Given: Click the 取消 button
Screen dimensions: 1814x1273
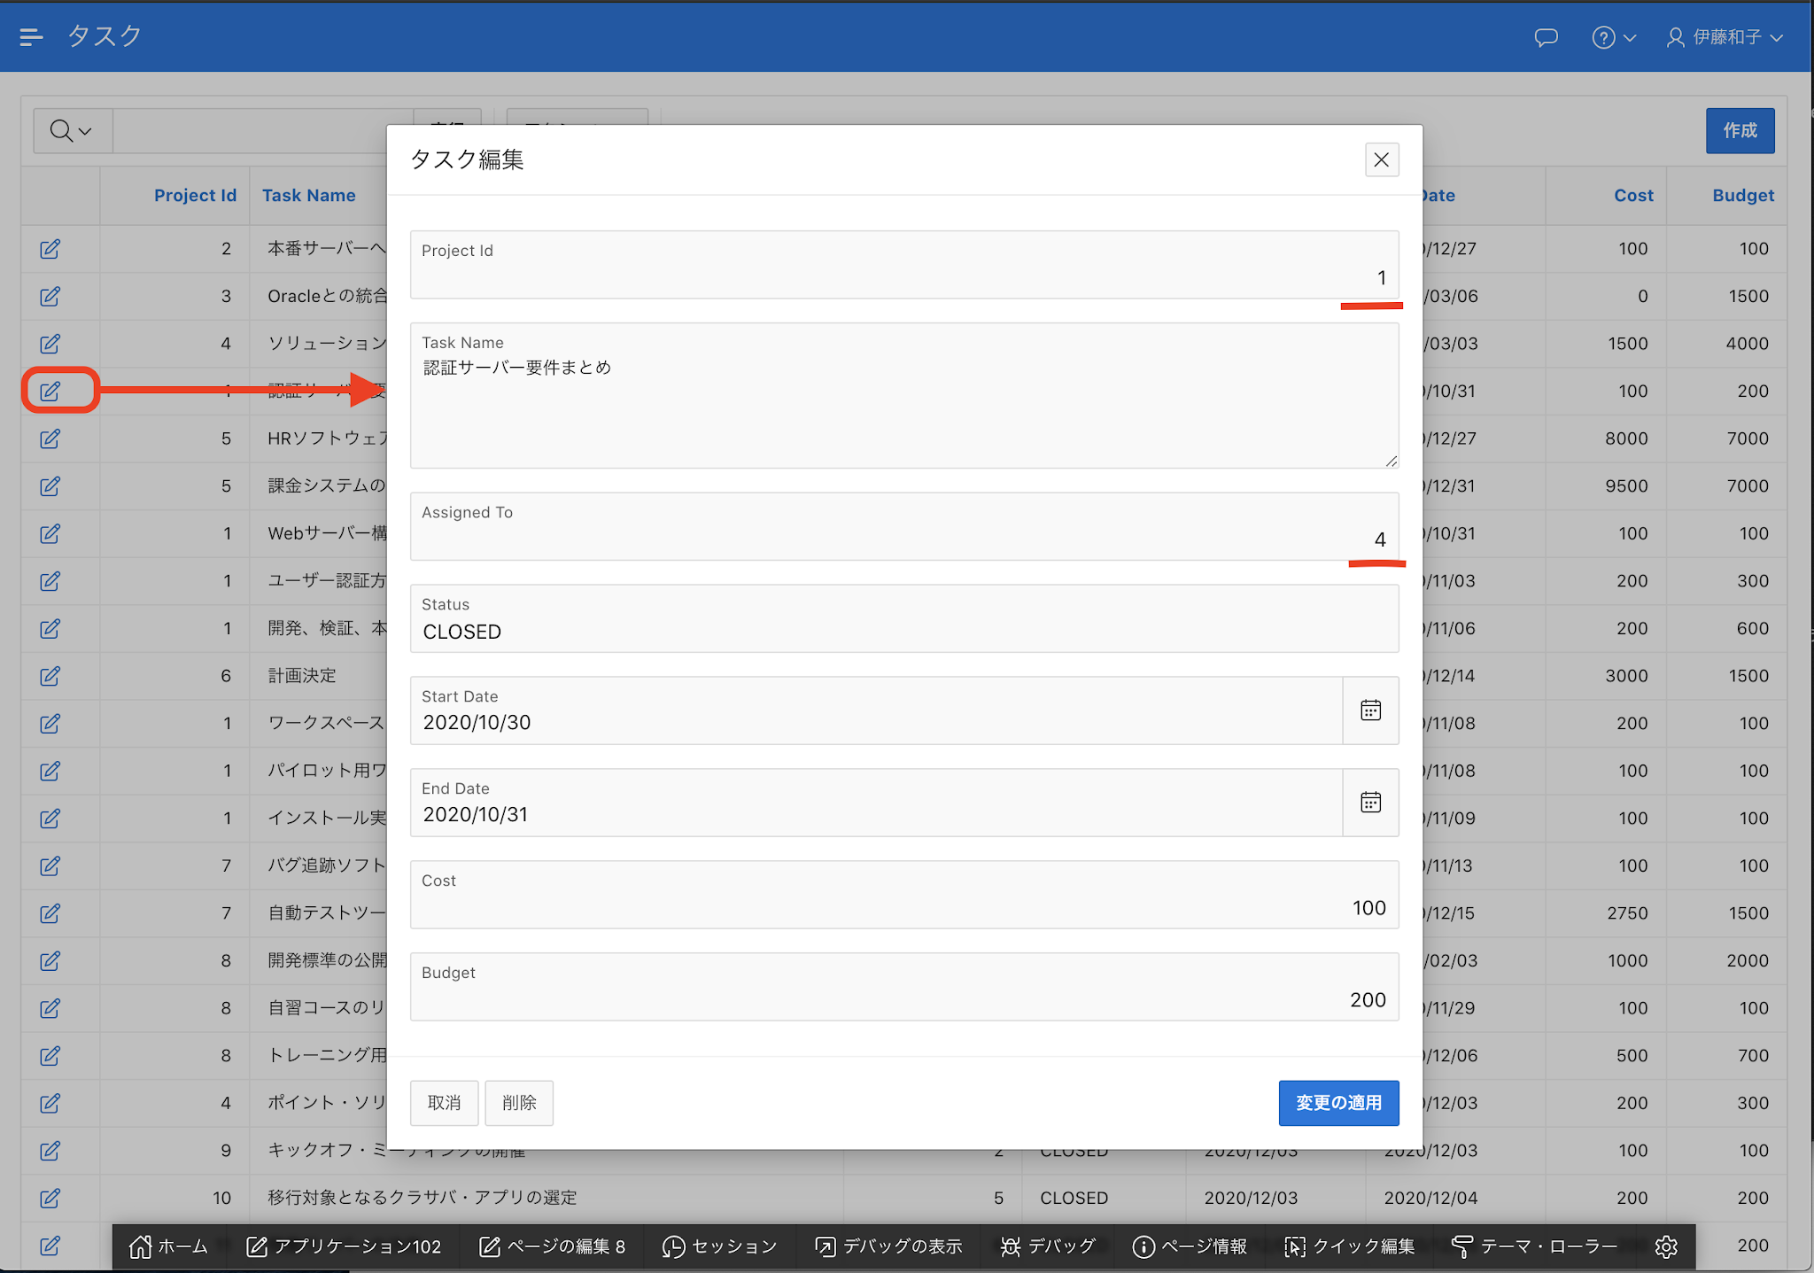Looking at the screenshot, I should pos(444,1103).
